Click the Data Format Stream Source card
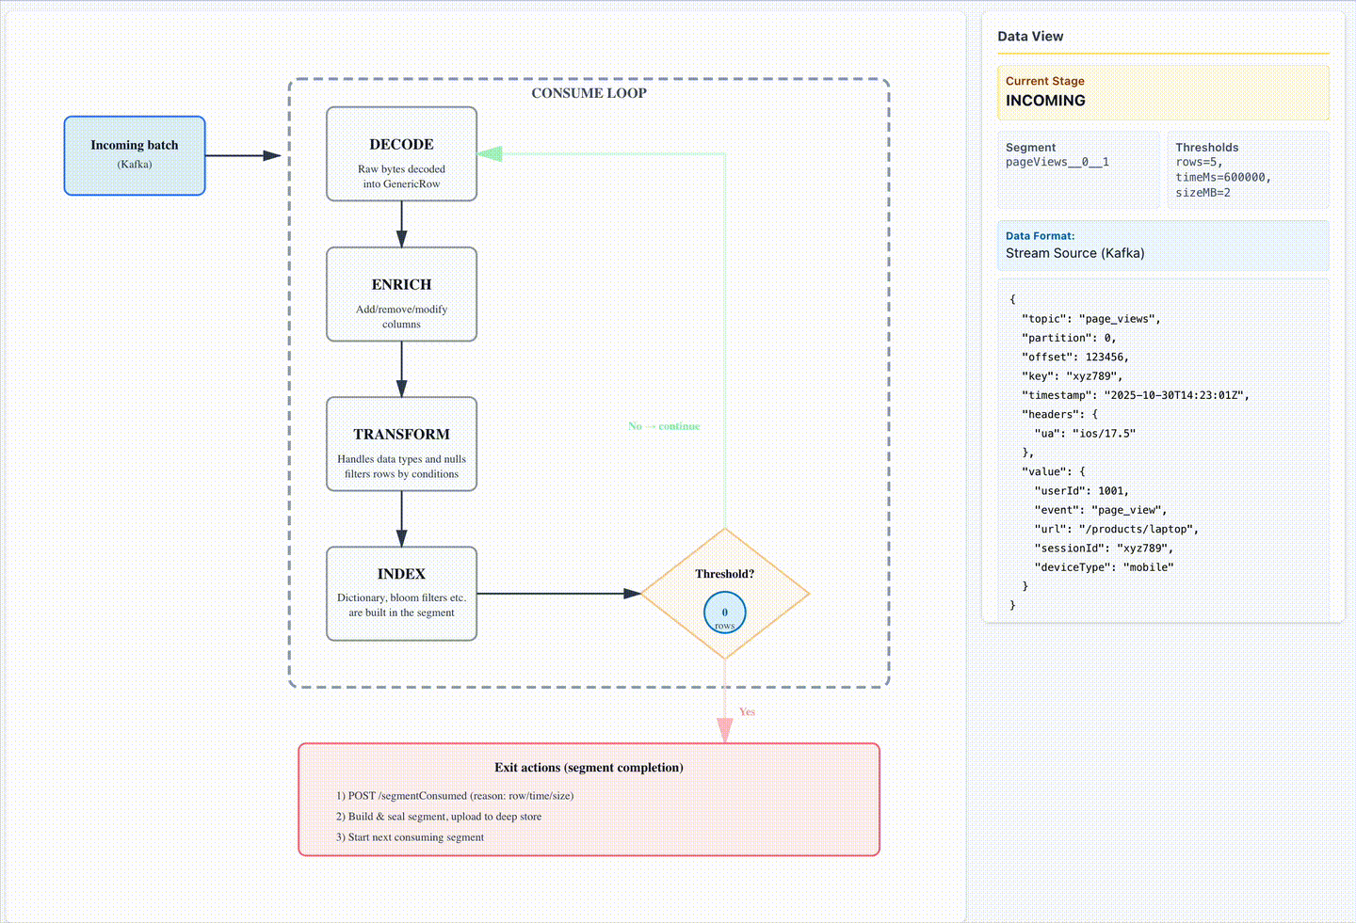Viewport: 1356px width, 923px height. point(1163,246)
